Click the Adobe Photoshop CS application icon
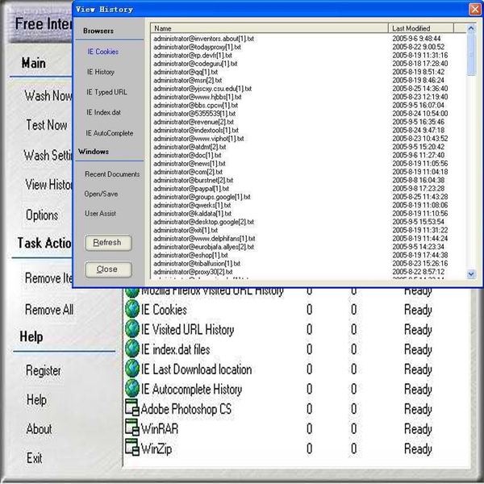484x484 pixels. coord(132,408)
